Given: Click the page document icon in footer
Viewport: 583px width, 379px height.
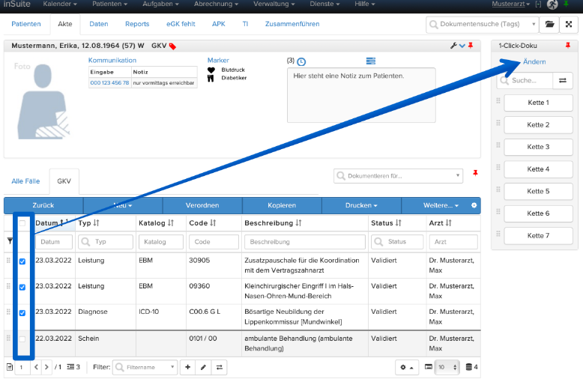Looking at the screenshot, I should 10,367.
